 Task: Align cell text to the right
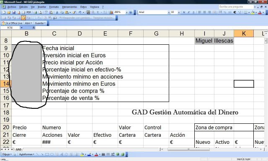[209, 12]
